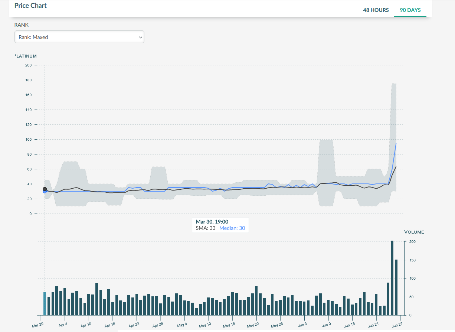455x332 pixels.
Task: Switch to the 48 HOURS tab
Action: point(376,10)
